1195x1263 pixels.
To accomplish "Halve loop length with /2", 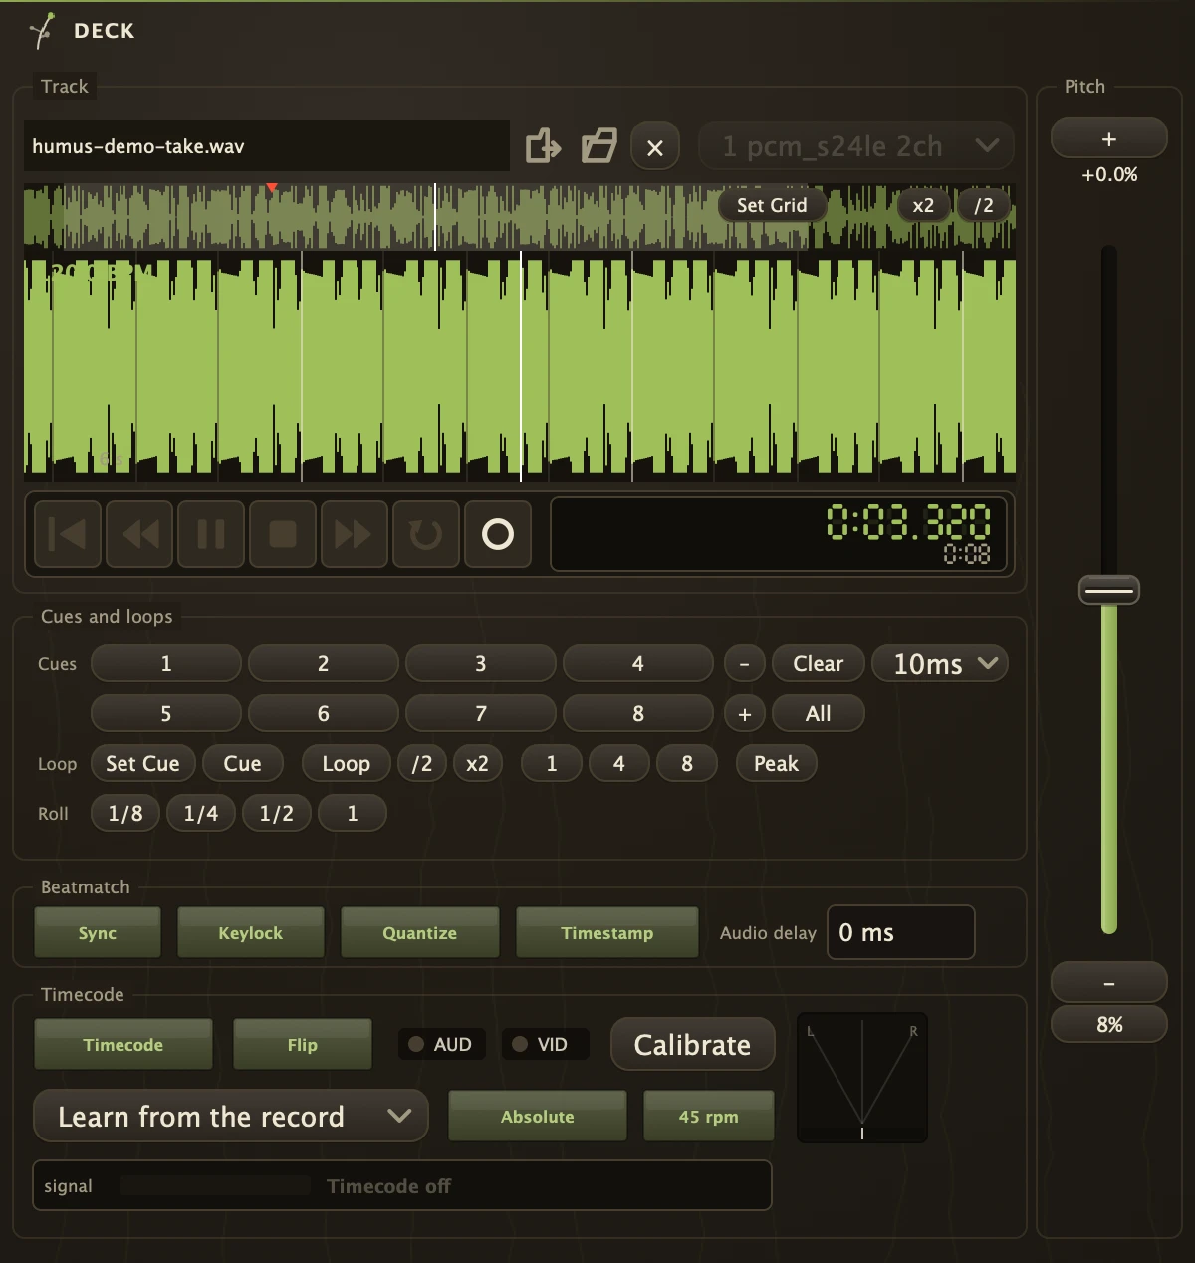I will click(x=422, y=764).
